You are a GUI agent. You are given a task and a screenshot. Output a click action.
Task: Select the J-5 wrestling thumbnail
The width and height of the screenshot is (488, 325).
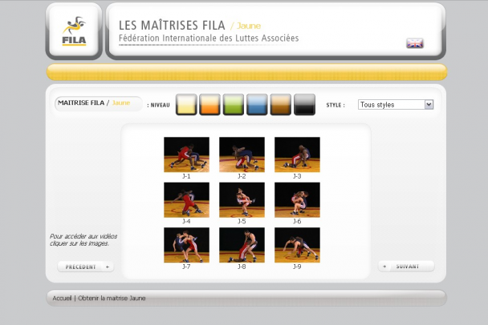pos(242,199)
